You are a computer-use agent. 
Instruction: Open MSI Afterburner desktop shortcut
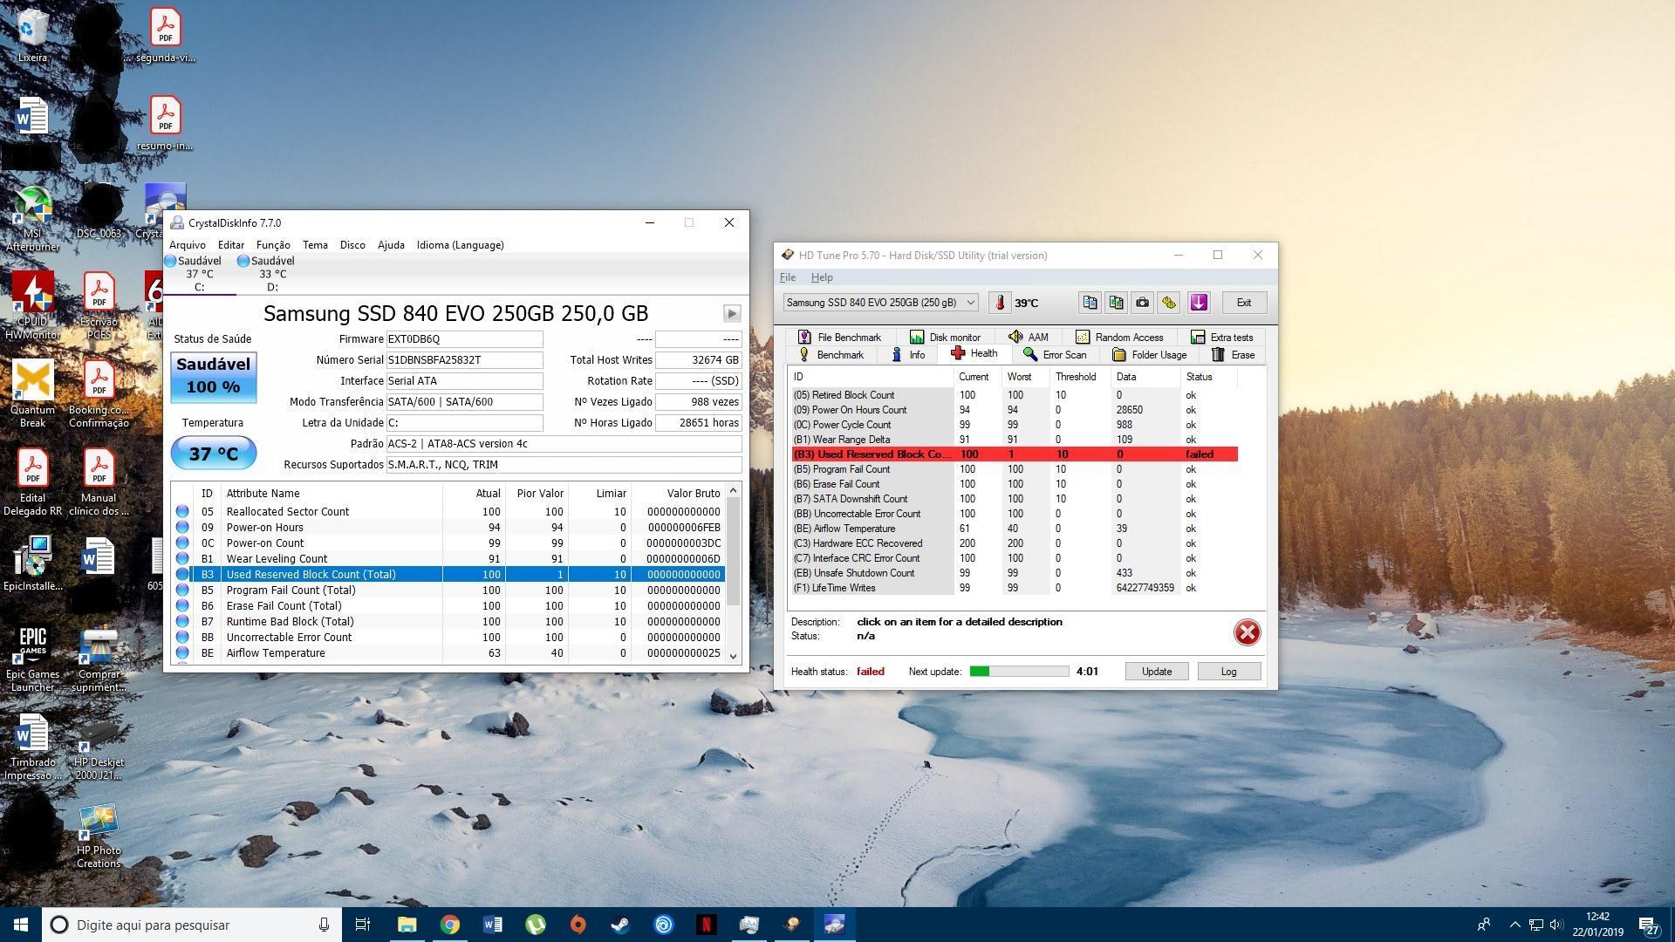(32, 218)
